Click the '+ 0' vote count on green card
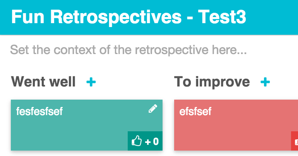 [x=152, y=142]
